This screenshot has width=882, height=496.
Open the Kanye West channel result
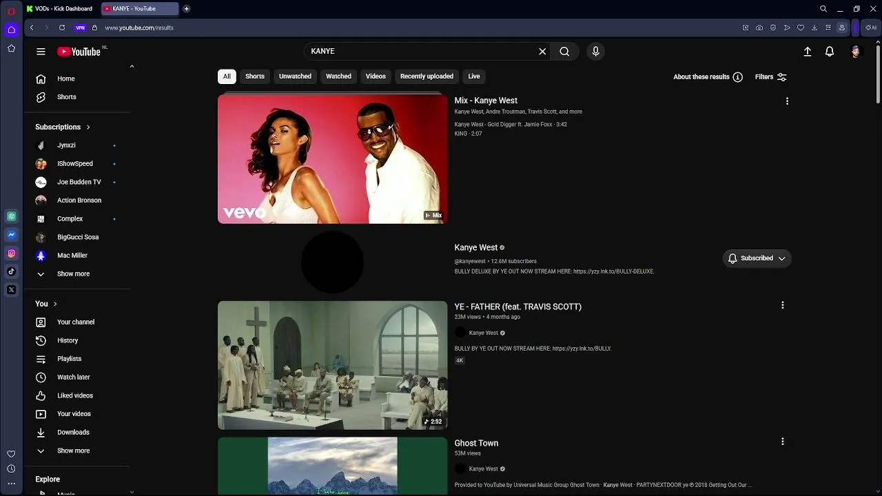pos(475,247)
